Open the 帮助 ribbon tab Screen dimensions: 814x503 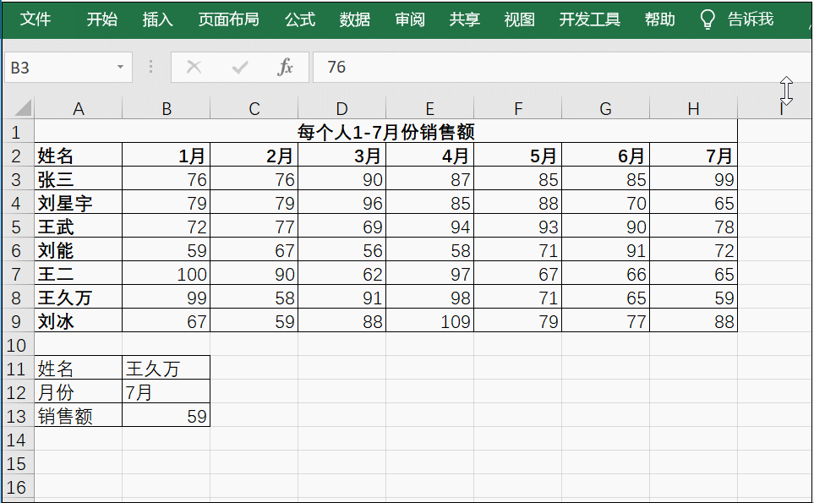(659, 19)
